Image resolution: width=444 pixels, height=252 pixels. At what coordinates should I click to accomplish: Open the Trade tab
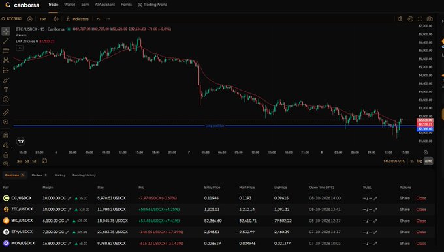tap(54, 5)
